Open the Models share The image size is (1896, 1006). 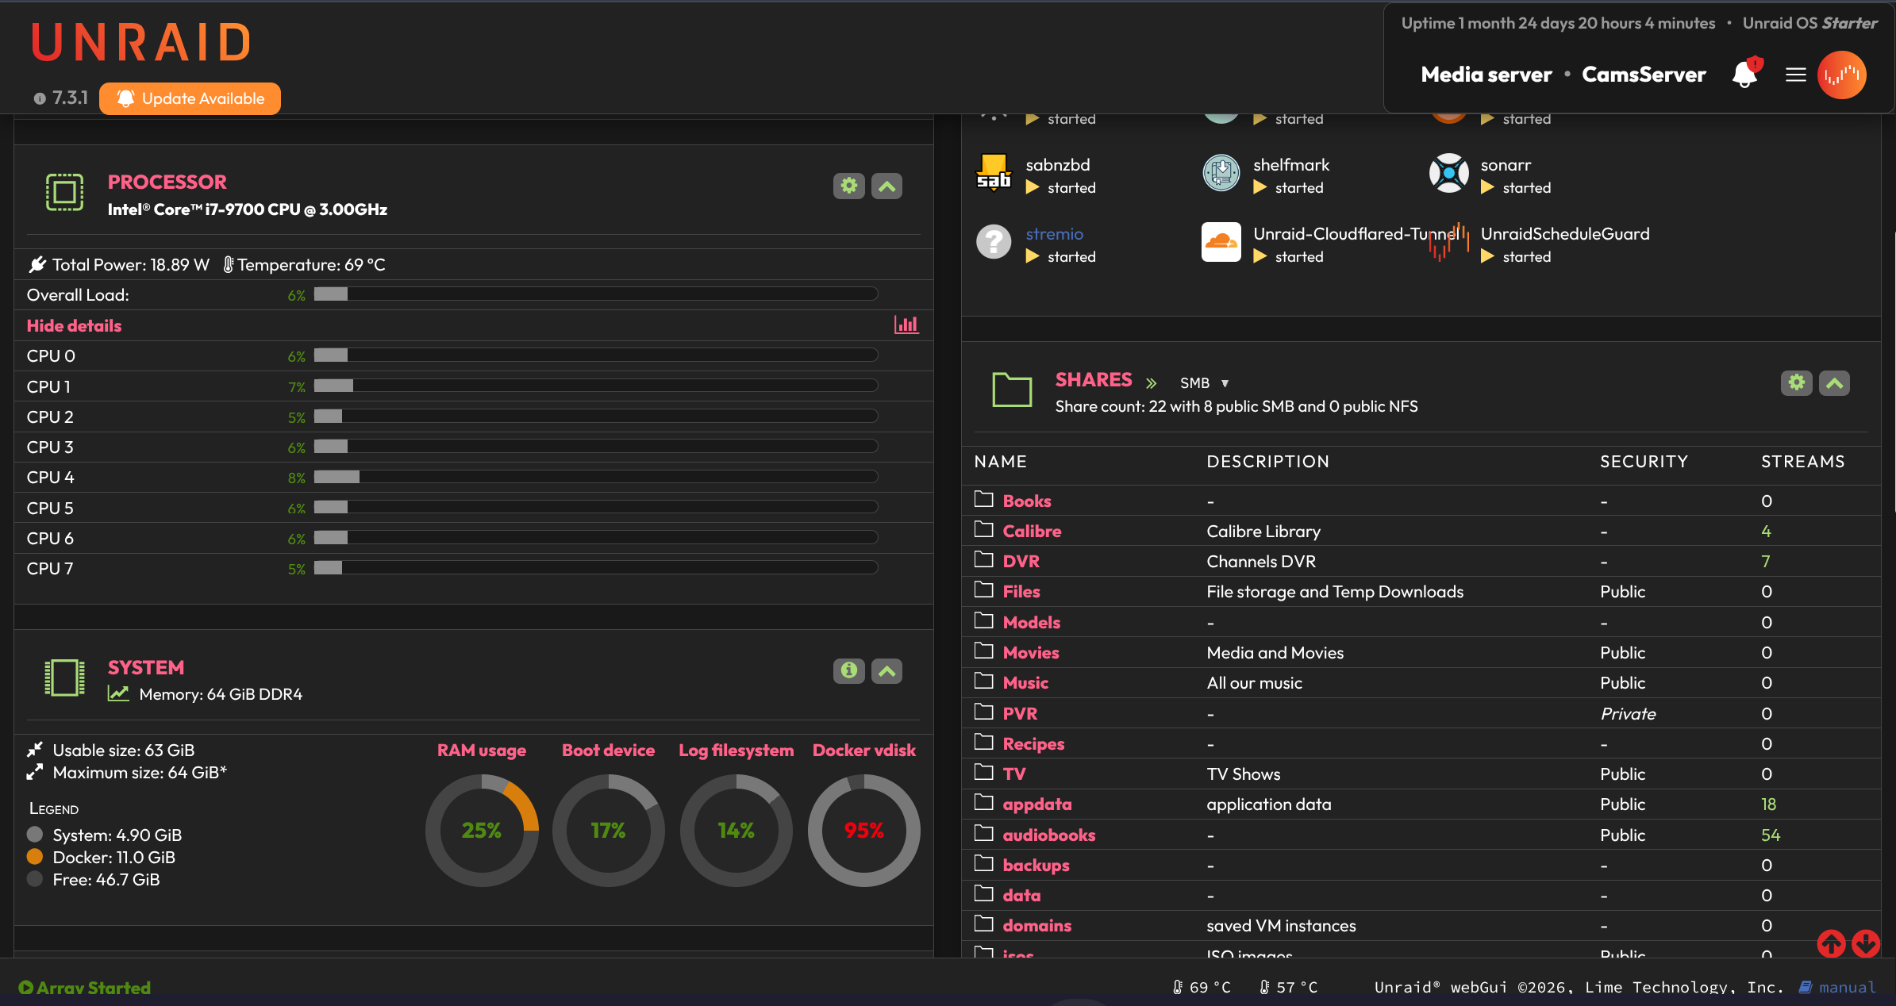point(1032,623)
